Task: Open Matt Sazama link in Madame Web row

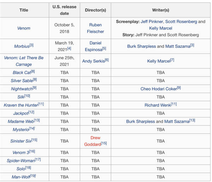Action: 177,121
